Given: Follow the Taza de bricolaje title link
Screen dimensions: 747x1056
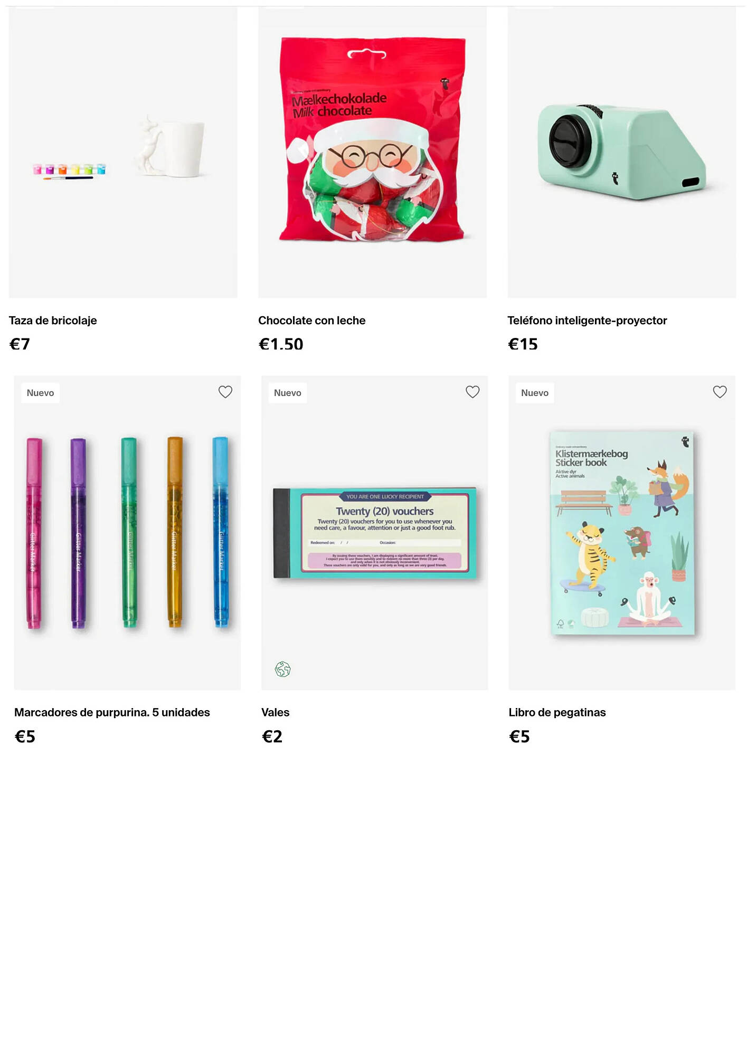Looking at the screenshot, I should 53,320.
